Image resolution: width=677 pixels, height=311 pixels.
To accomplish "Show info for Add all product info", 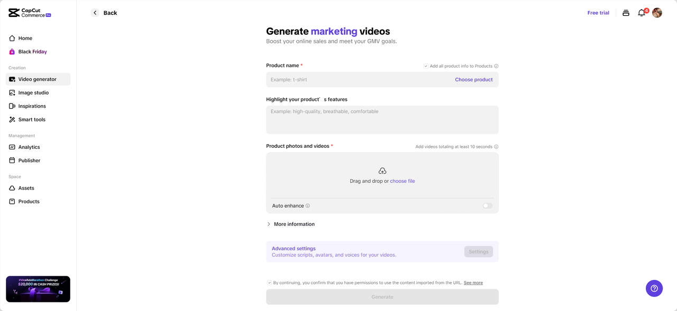I will 496,66.
